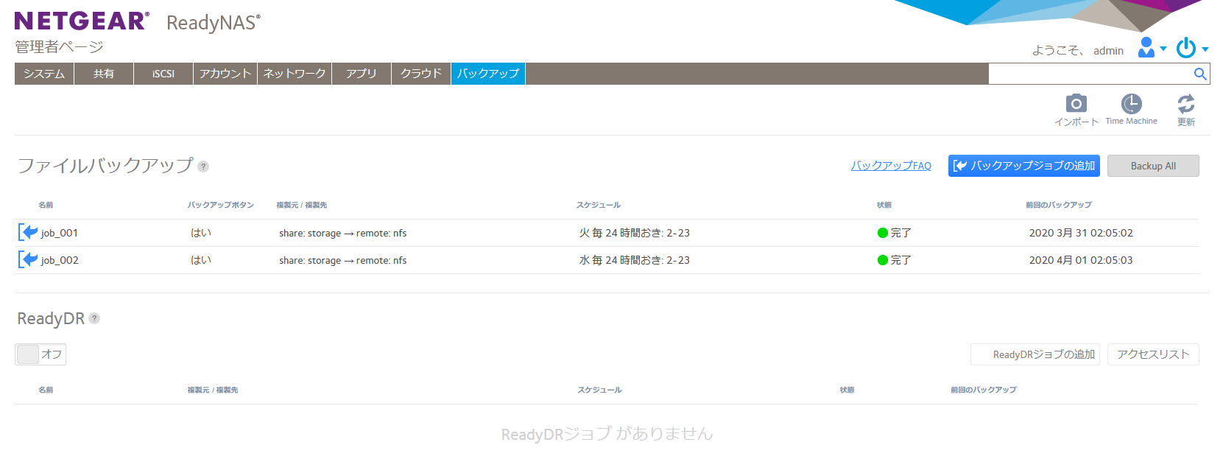Click the アクセスリスト button

(1153, 354)
